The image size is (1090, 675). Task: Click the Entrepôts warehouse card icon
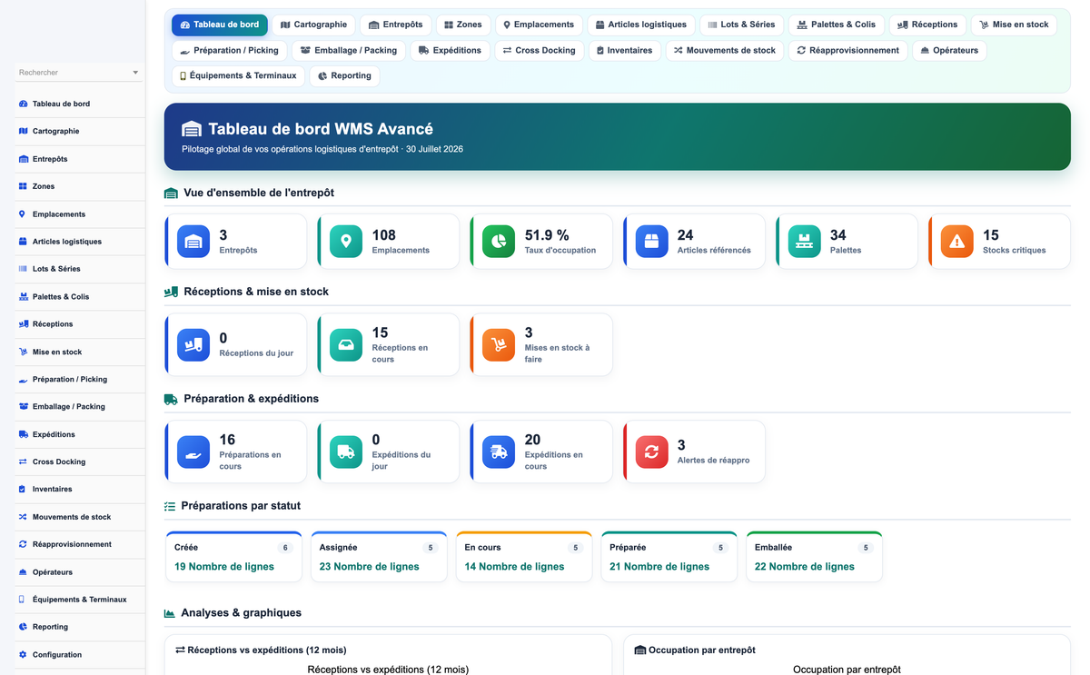[193, 242]
